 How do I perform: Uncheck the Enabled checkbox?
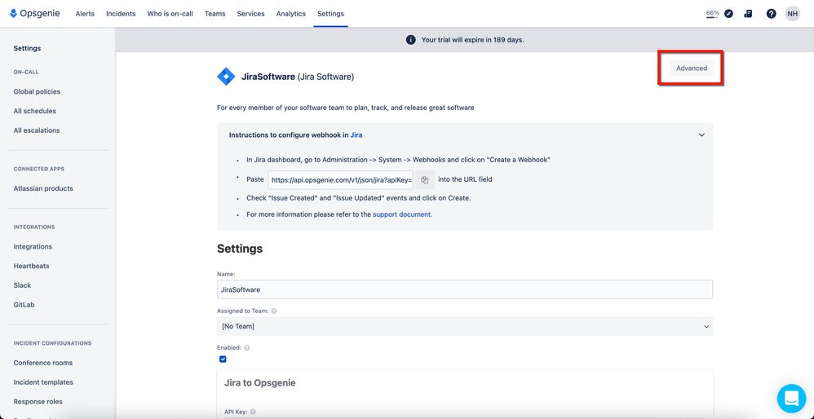223,359
